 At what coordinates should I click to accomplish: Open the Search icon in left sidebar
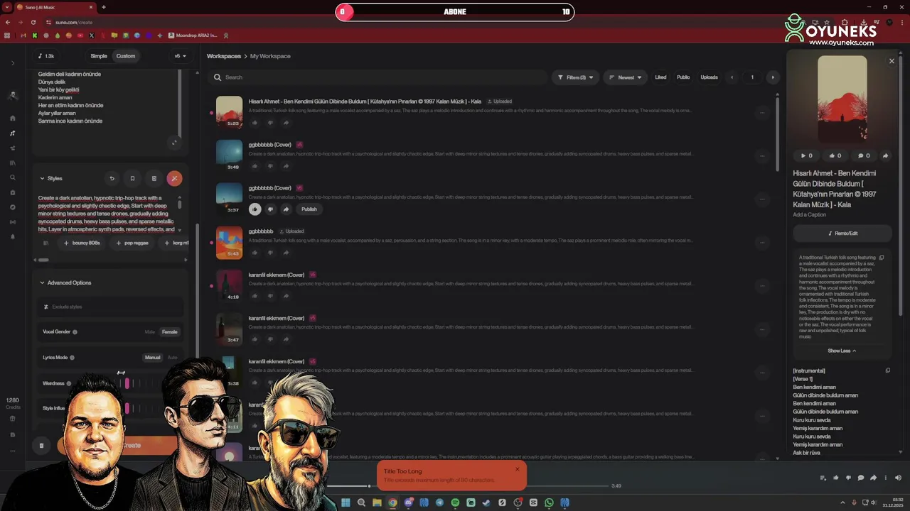point(13,178)
